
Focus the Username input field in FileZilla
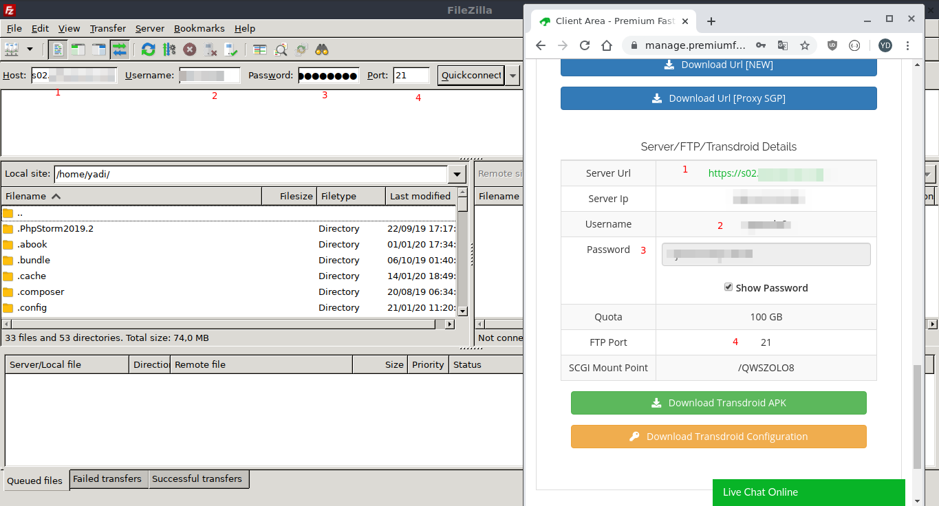210,75
